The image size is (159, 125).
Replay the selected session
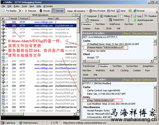[11, 11]
